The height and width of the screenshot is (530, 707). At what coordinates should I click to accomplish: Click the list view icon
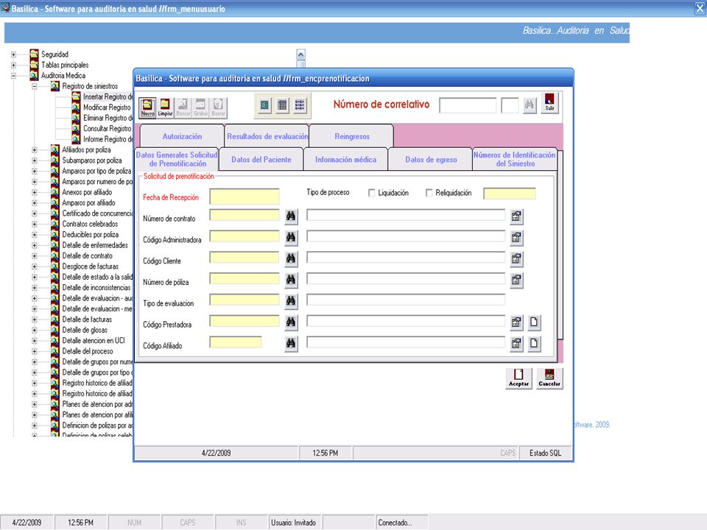tap(300, 105)
